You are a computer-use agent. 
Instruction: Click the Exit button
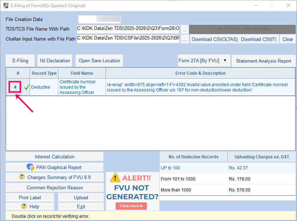click(x=81, y=206)
